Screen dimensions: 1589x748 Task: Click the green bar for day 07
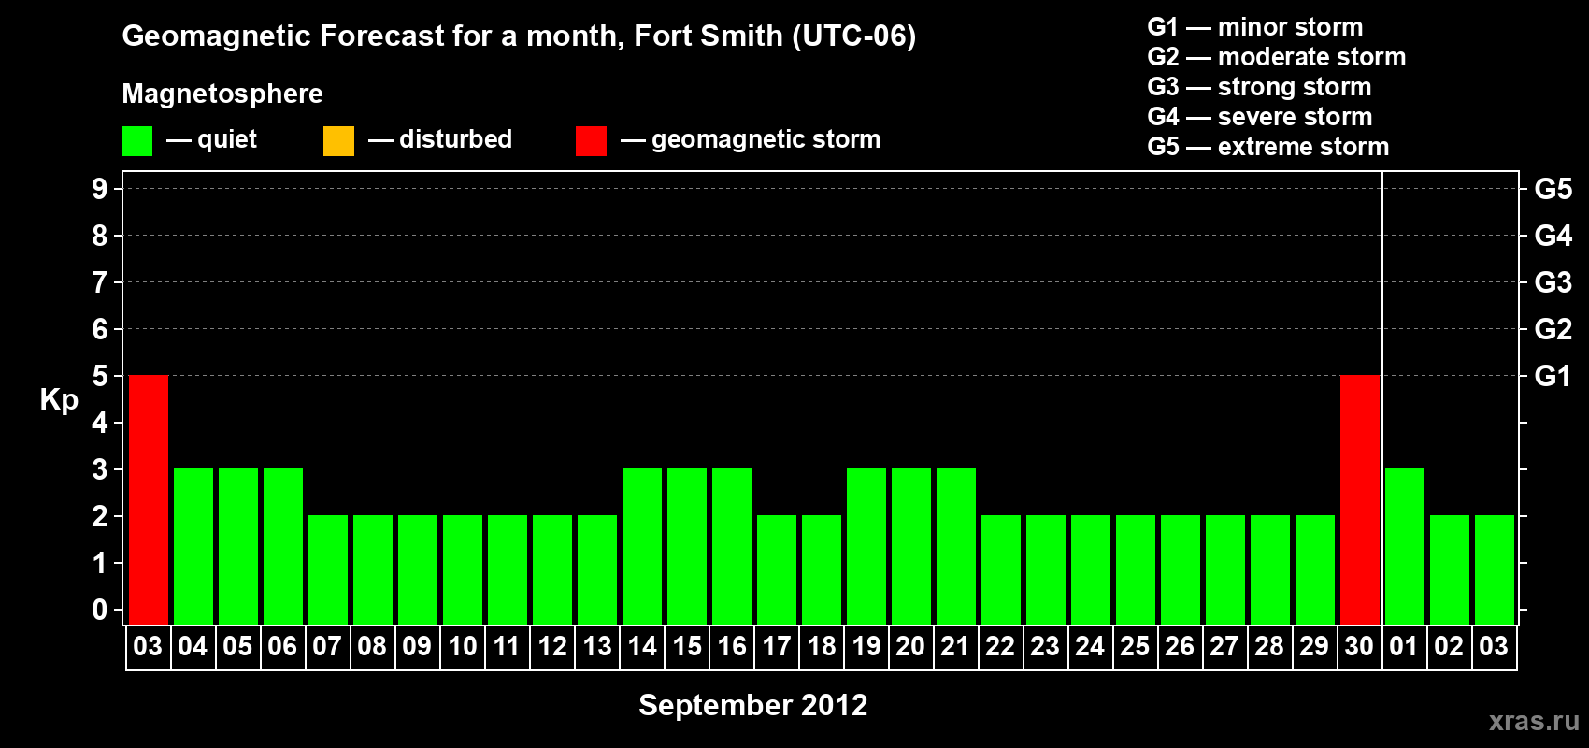coord(328,569)
